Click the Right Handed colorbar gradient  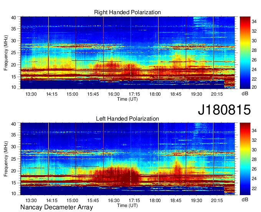(x=245, y=53)
